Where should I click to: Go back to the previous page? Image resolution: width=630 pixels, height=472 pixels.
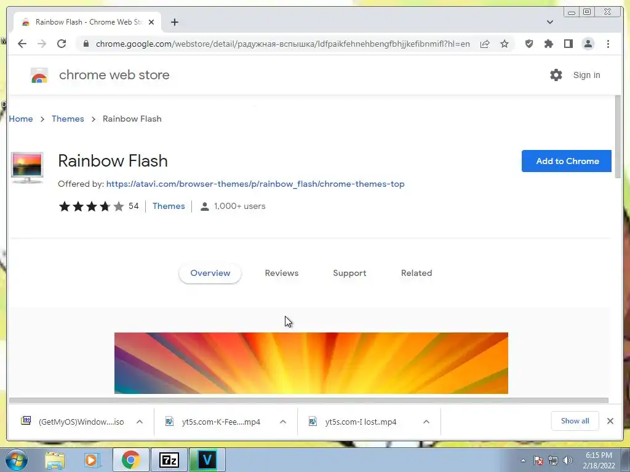pyautogui.click(x=22, y=44)
